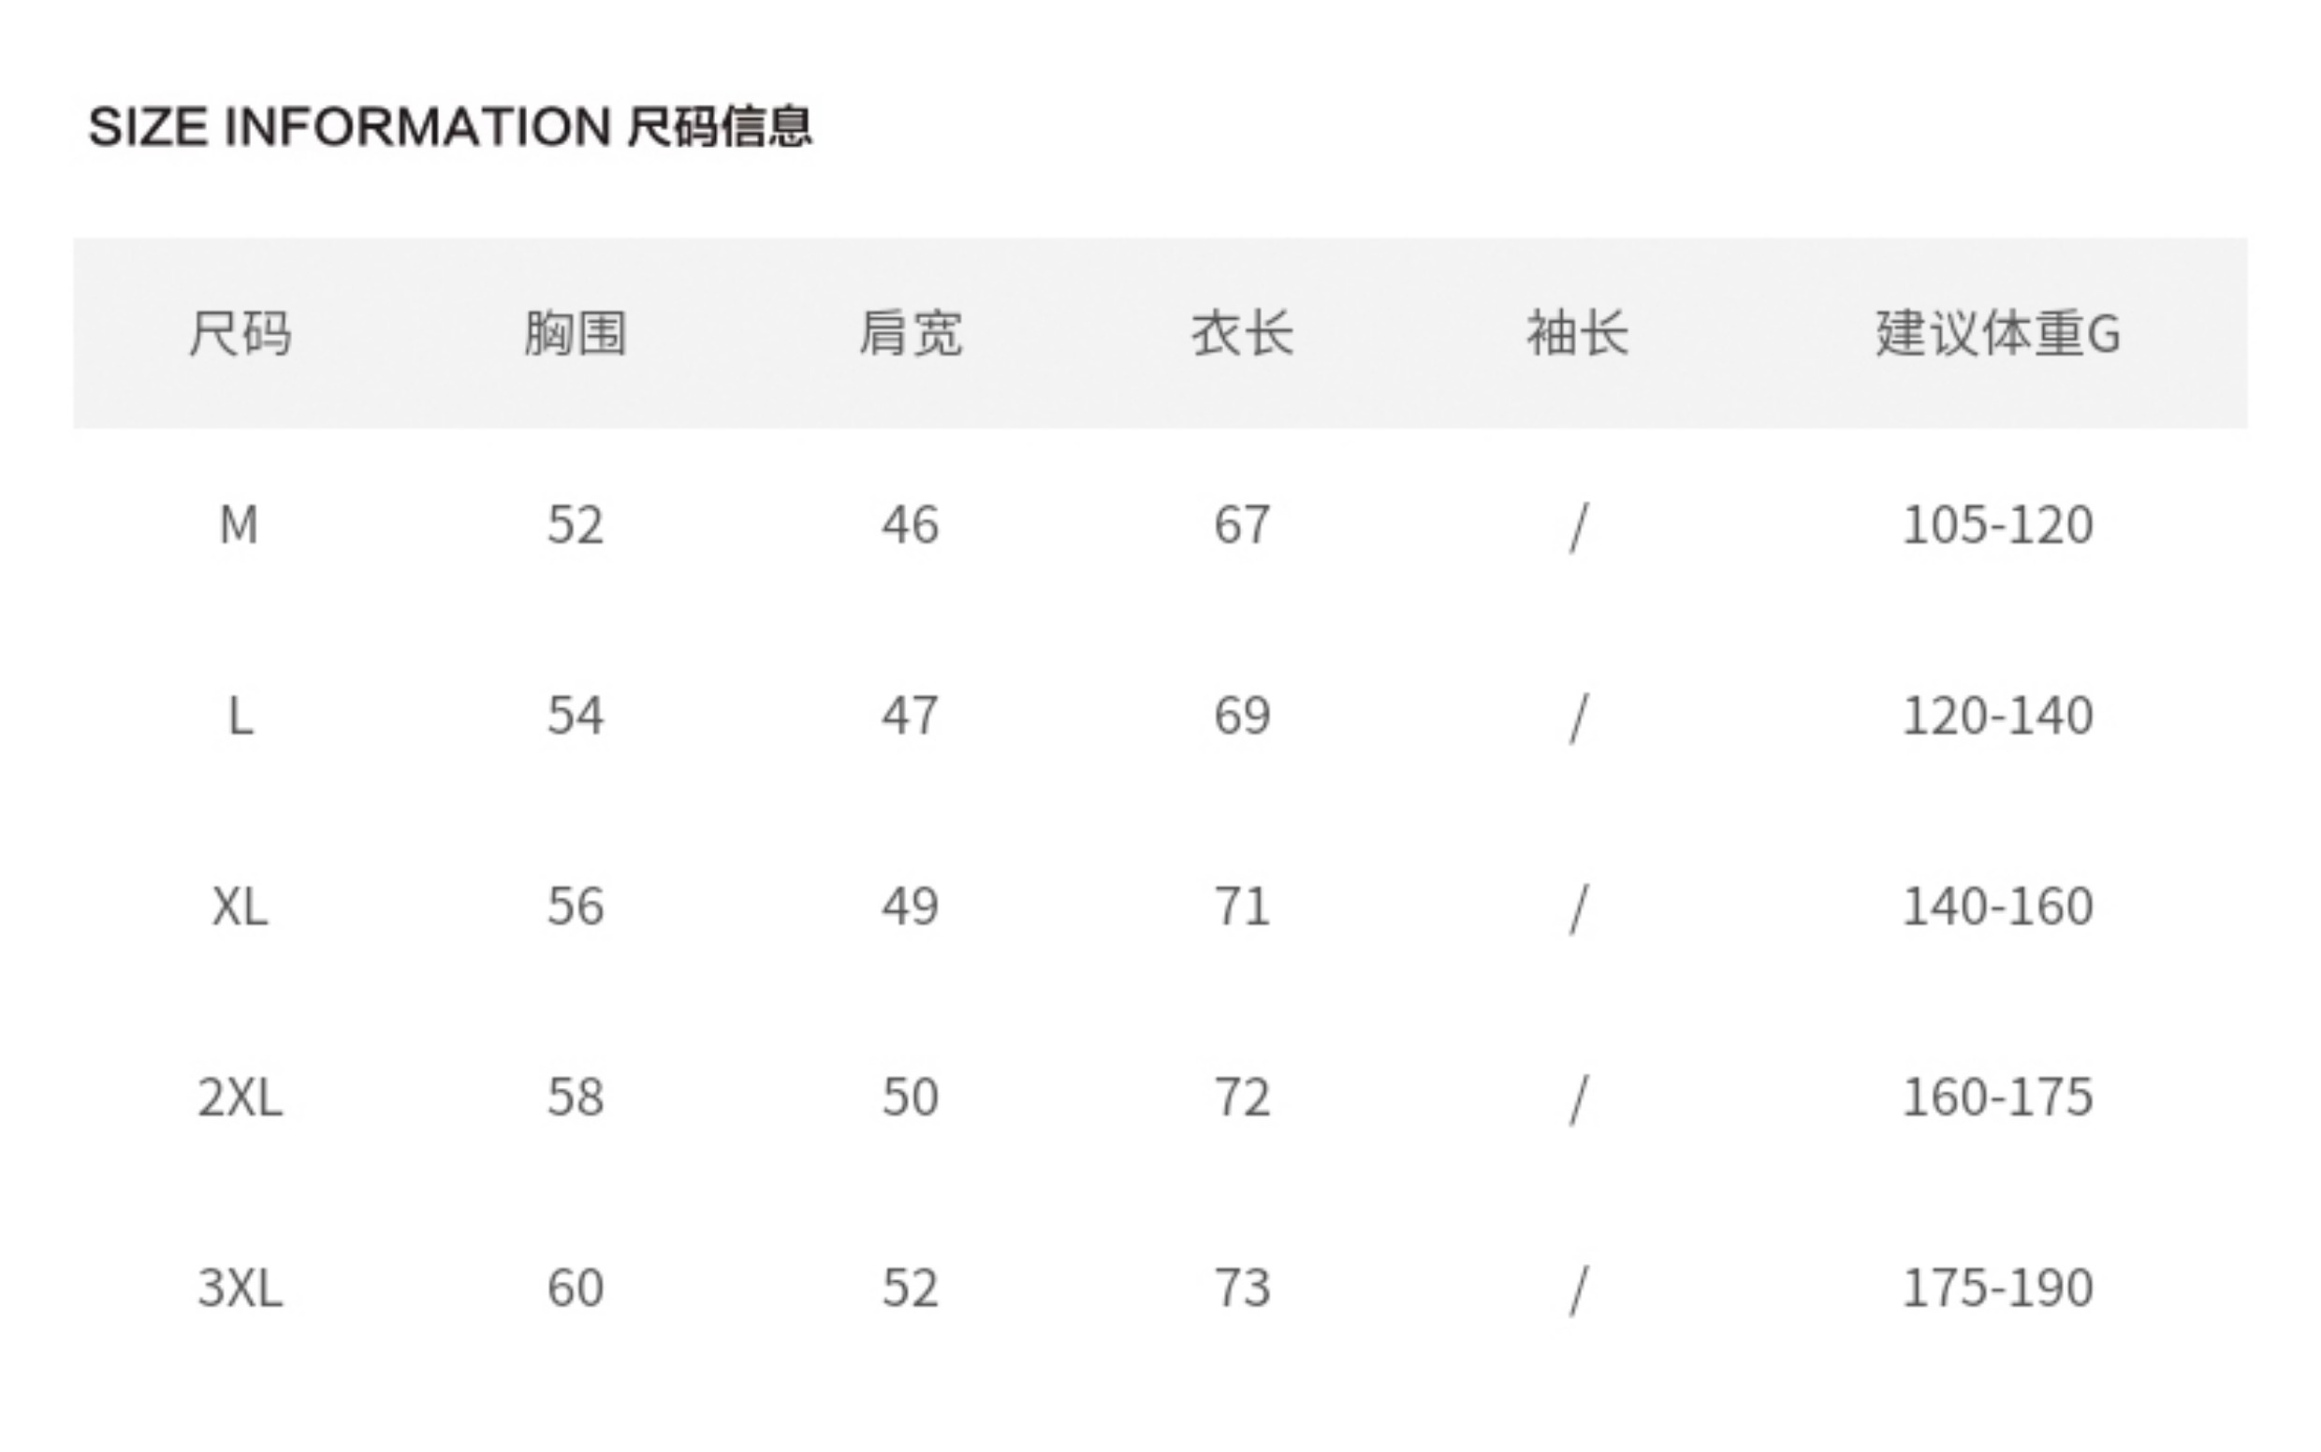Image resolution: width=2321 pixels, height=1452 pixels.
Task: Click the 建议体重G column header
Action: pyautogui.click(x=1997, y=333)
